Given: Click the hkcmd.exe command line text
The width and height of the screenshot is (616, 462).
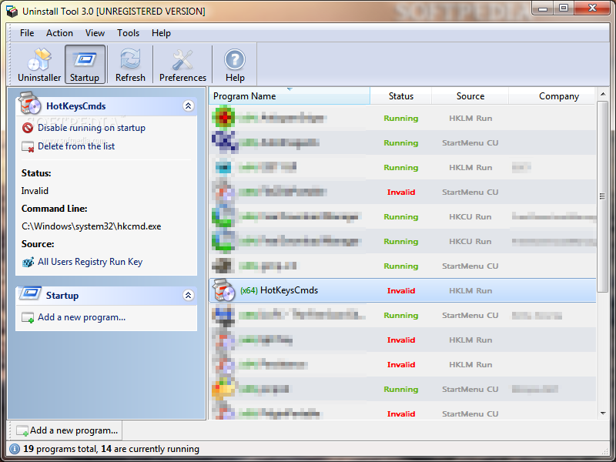Looking at the screenshot, I should click(x=91, y=226).
